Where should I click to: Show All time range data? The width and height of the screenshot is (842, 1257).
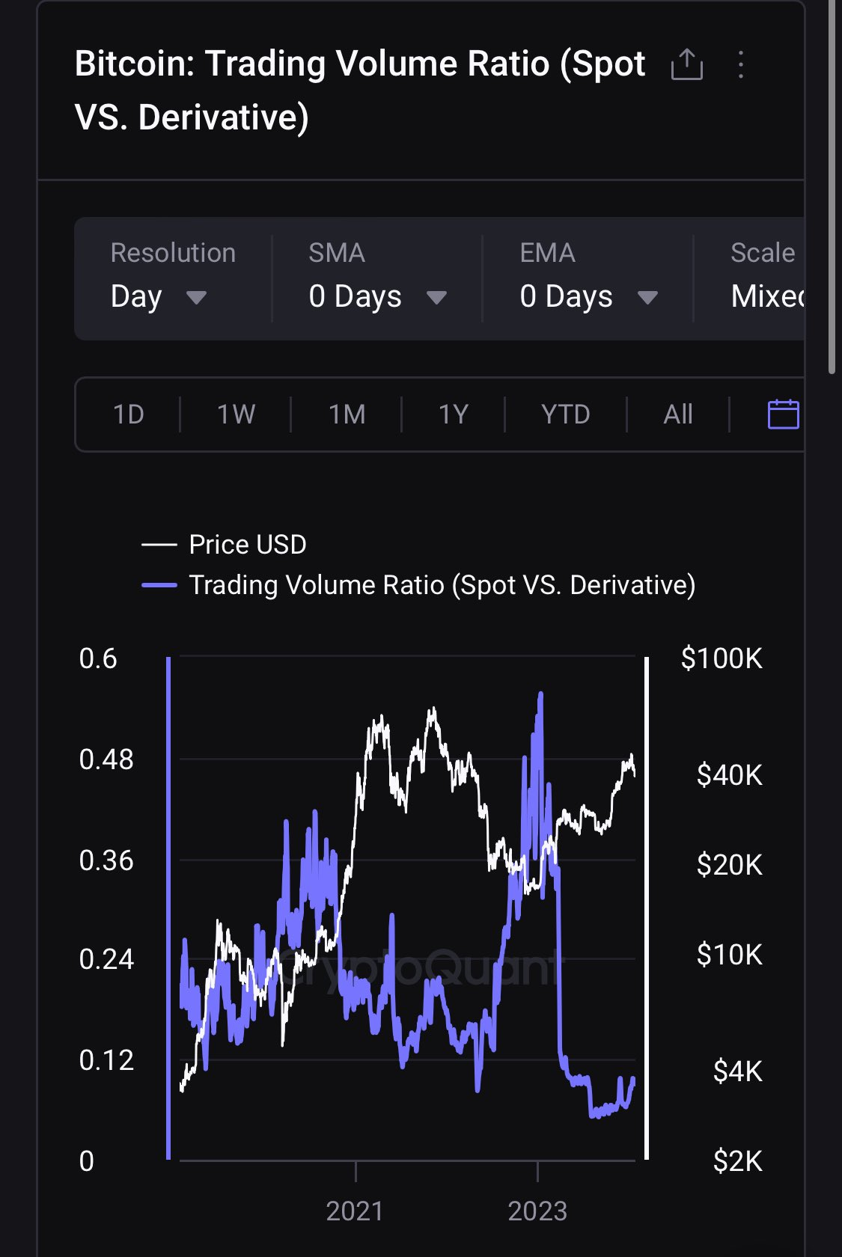click(677, 414)
